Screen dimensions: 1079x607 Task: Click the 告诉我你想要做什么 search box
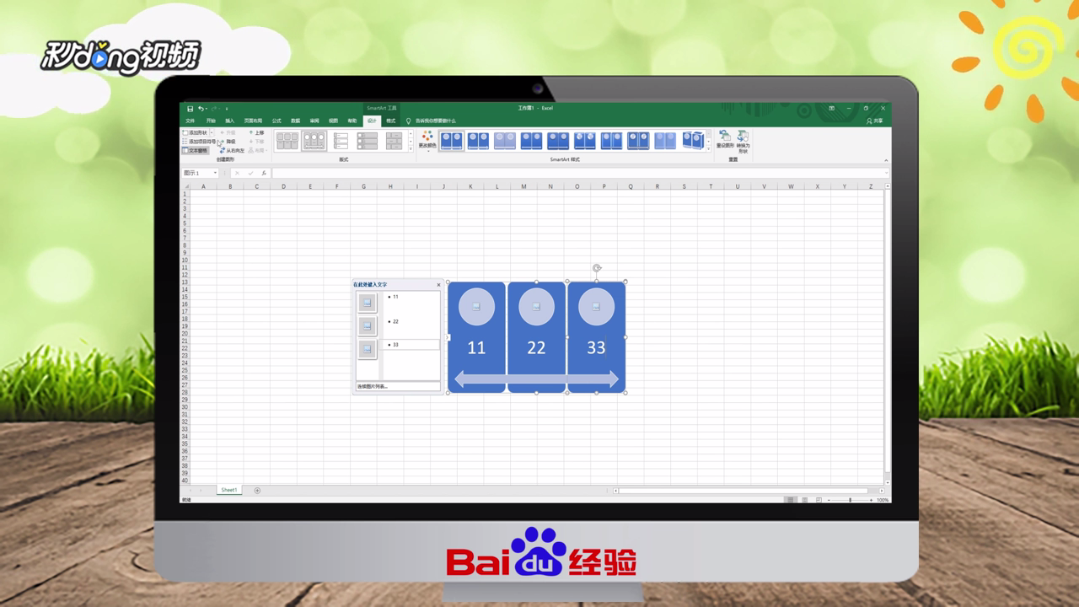tap(435, 121)
